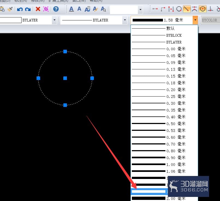Select 0.35 毫米 lineweight
This screenshot has width=220, height=201.
[x=164, y=110]
